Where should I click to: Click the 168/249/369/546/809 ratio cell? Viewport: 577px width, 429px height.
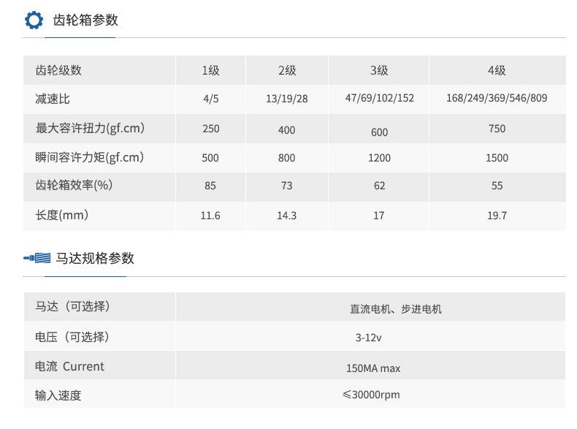497,98
